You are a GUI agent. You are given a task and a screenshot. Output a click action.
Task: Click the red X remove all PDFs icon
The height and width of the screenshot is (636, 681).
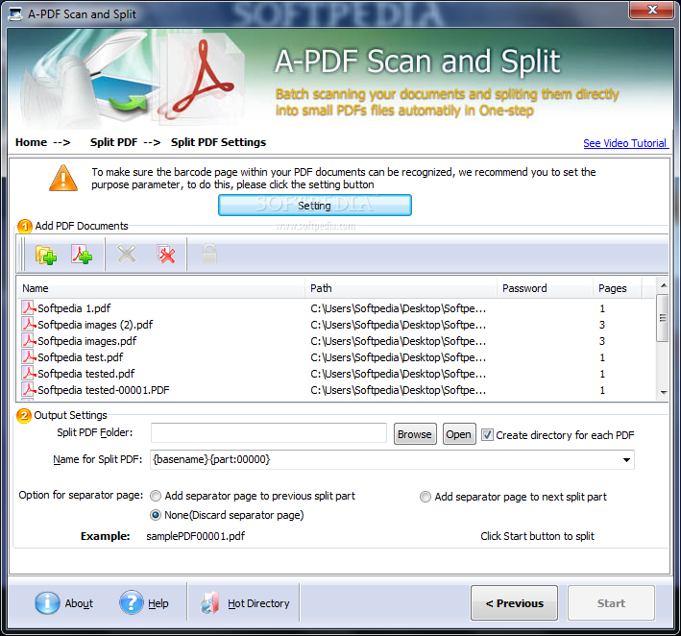pyautogui.click(x=166, y=255)
